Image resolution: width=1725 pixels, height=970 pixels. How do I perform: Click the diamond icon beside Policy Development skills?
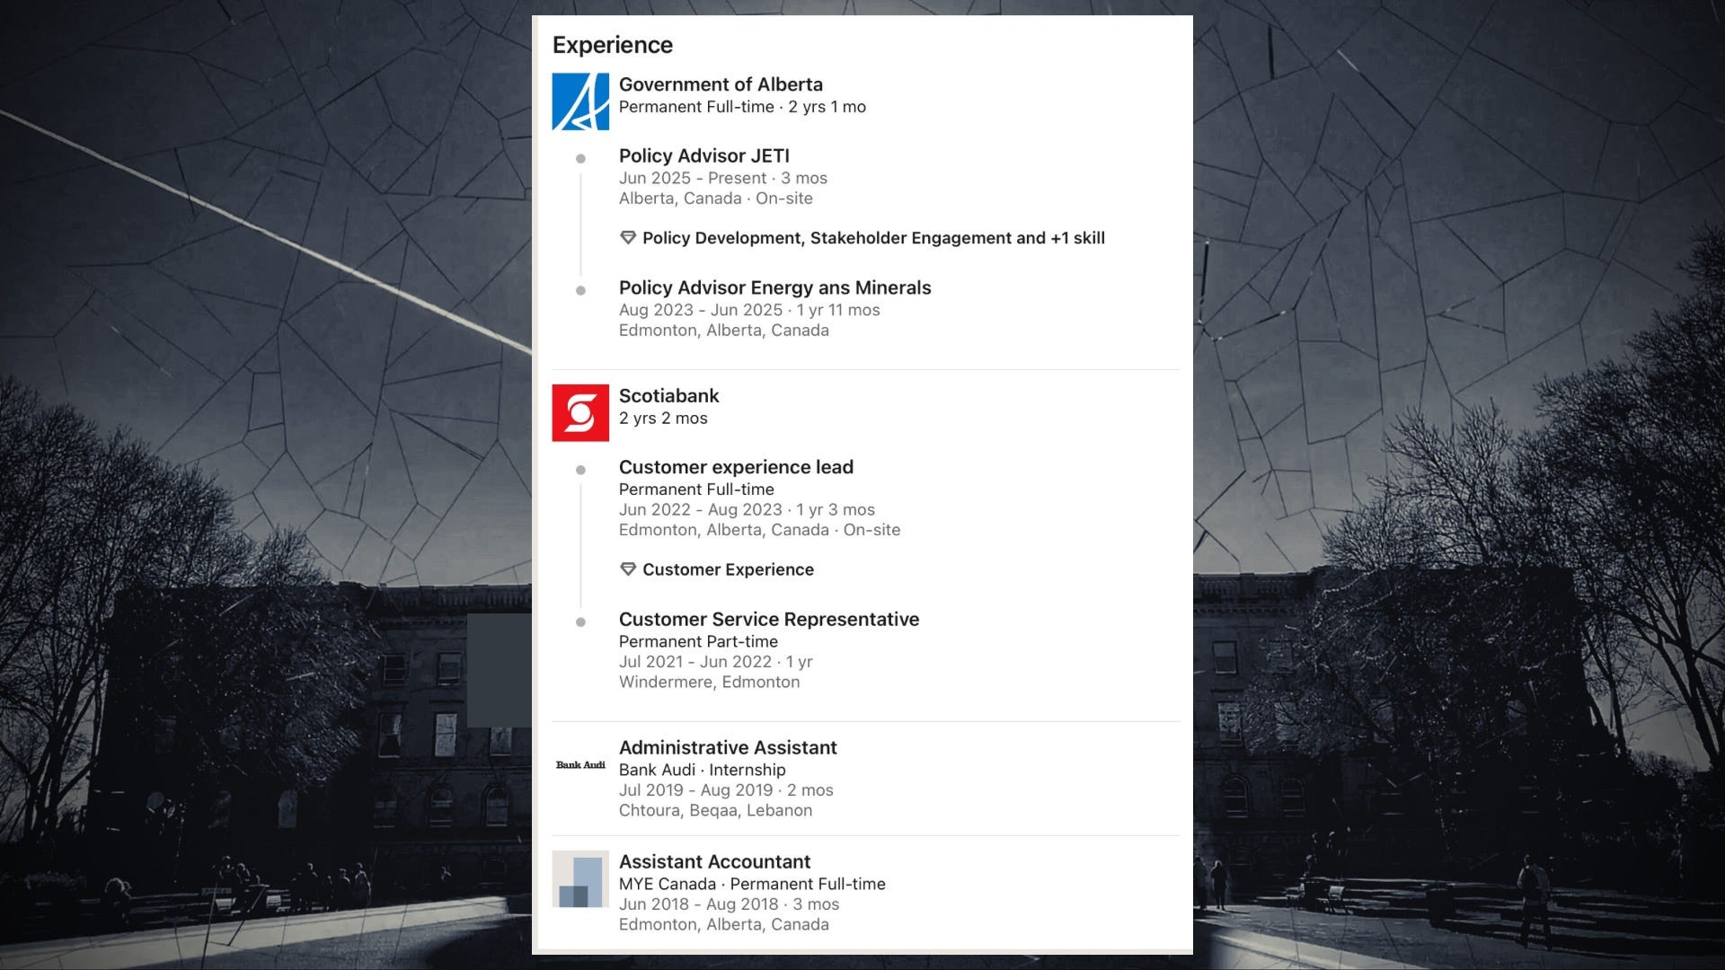pos(628,238)
